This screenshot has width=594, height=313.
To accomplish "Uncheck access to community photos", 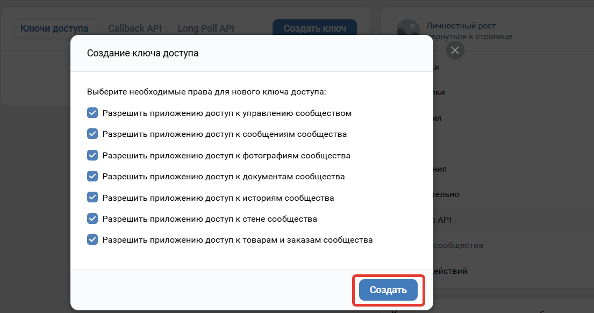I will click(x=92, y=155).
